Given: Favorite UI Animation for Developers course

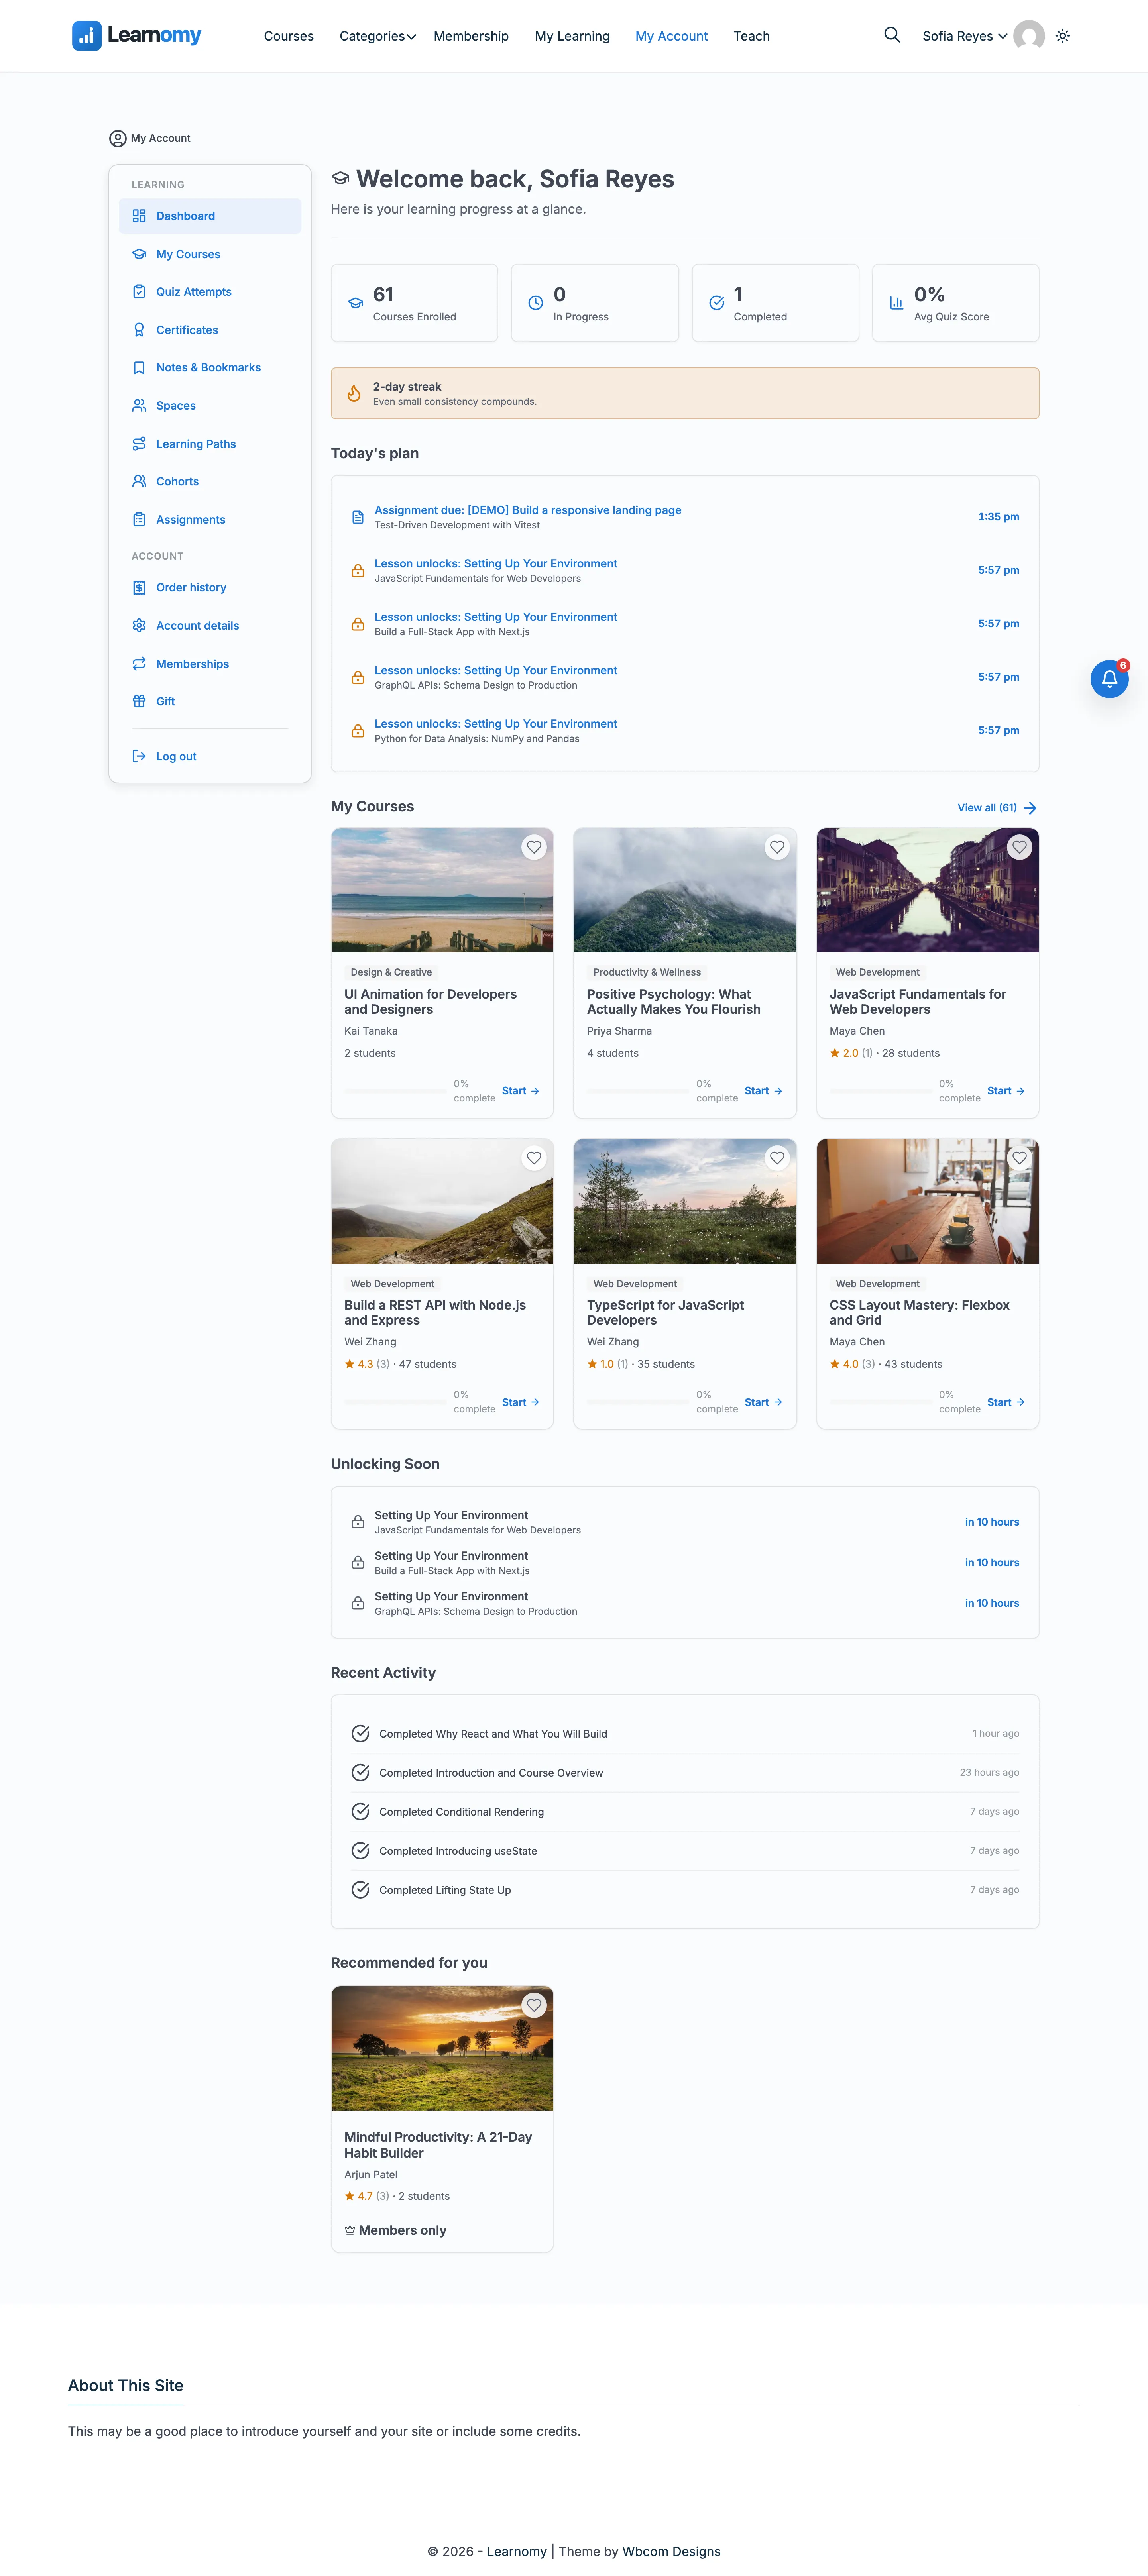Looking at the screenshot, I should tap(534, 847).
